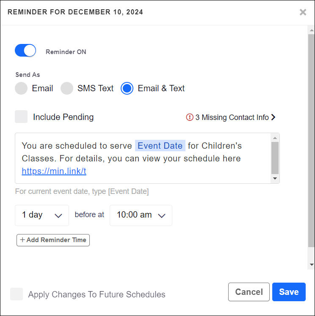Click the Save button

(289, 292)
